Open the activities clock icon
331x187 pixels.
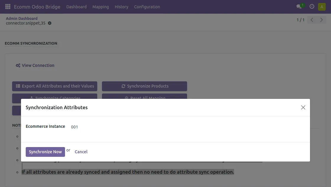(312, 6)
